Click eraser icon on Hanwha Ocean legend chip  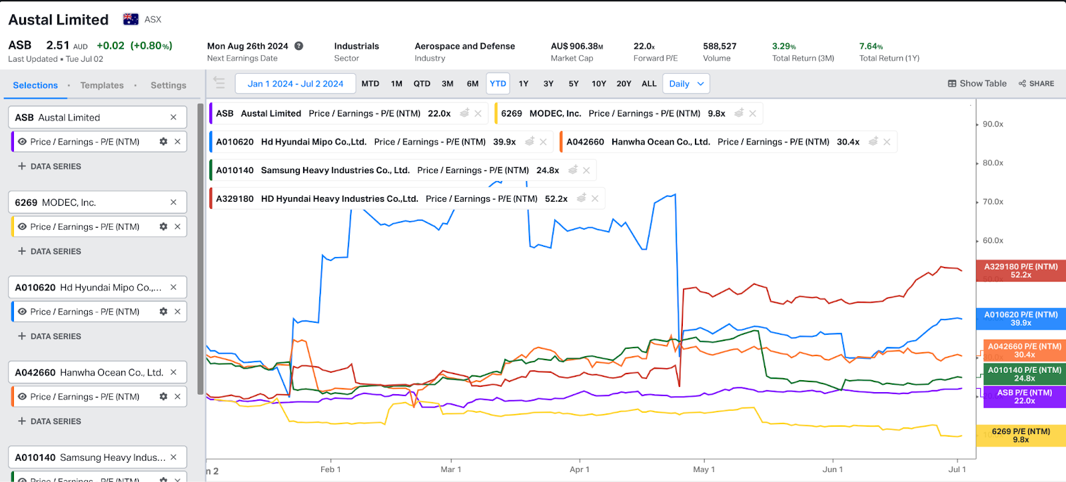[x=873, y=142]
